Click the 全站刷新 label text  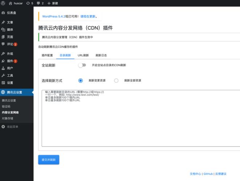pos(48,65)
